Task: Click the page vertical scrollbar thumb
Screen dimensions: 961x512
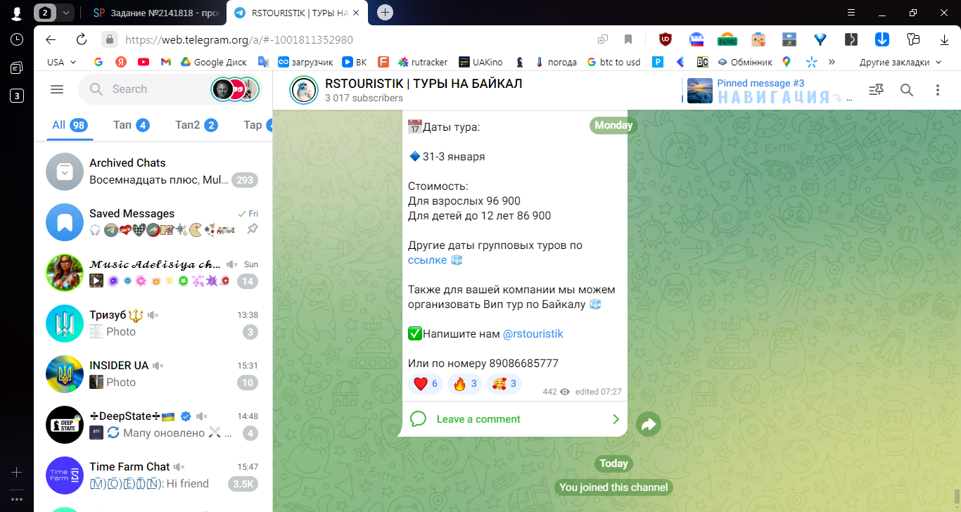Action: 956,496
